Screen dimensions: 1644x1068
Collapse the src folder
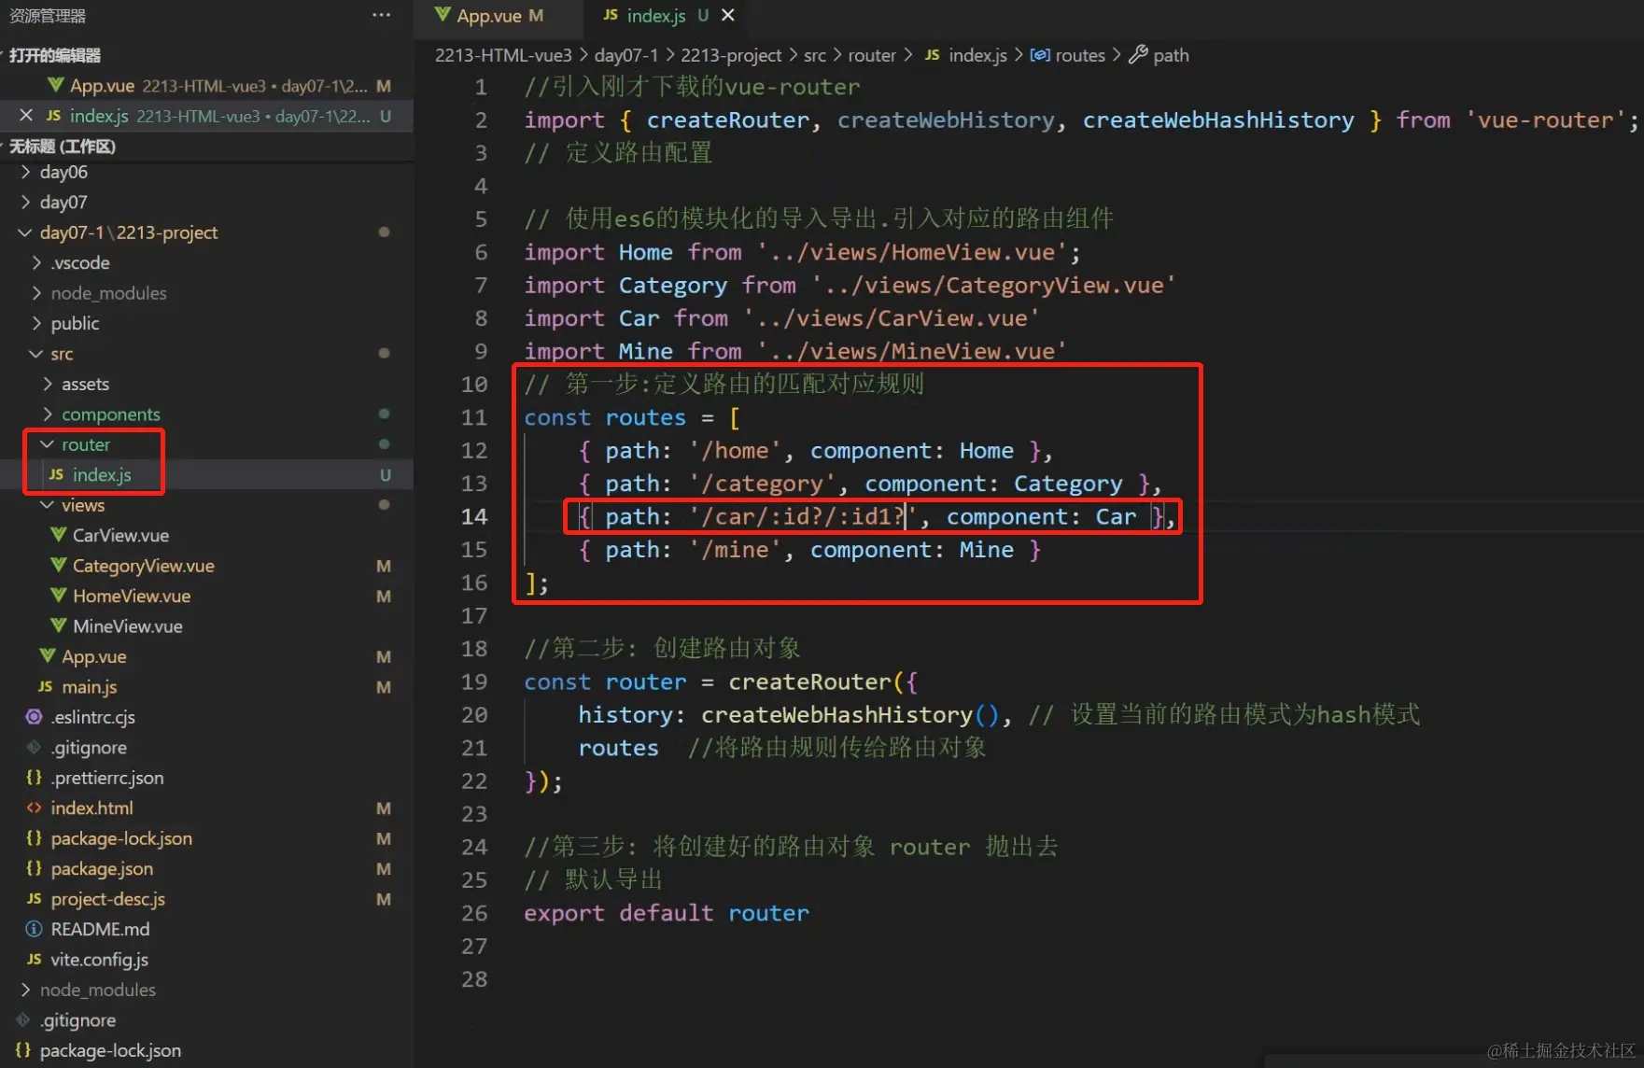(x=36, y=354)
